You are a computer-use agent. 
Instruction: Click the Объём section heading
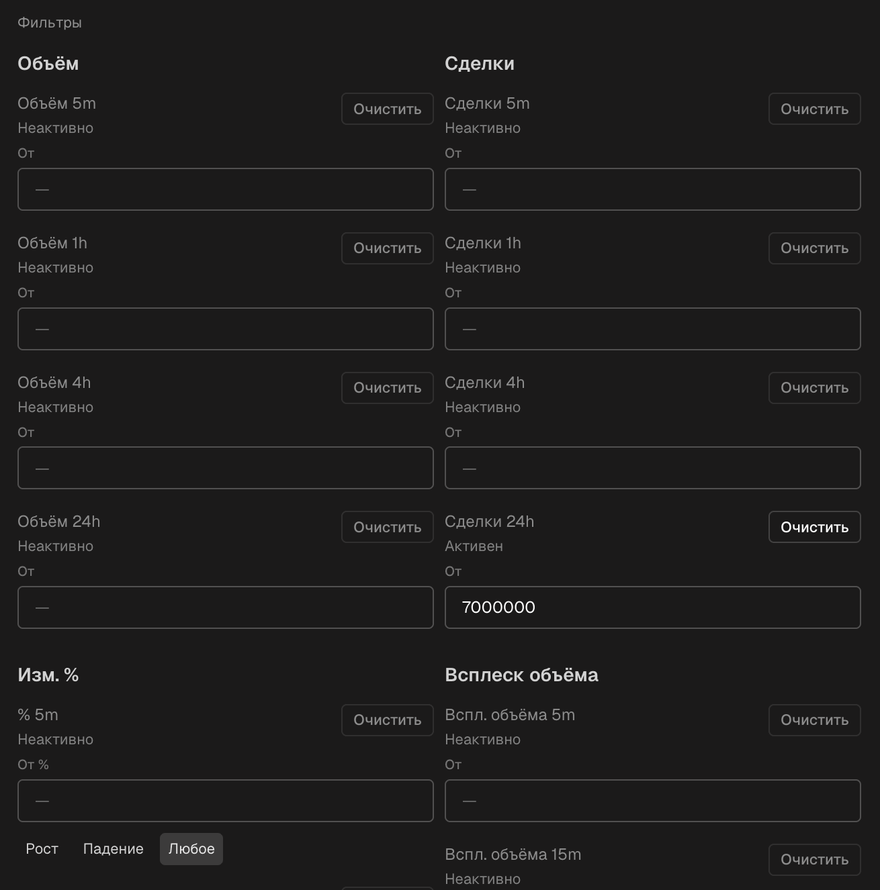(48, 64)
